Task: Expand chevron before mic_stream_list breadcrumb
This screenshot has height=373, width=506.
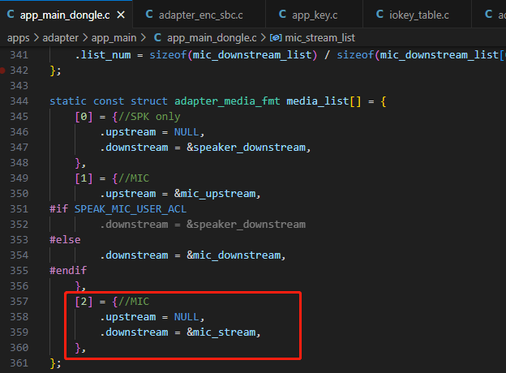Action: click(x=264, y=38)
